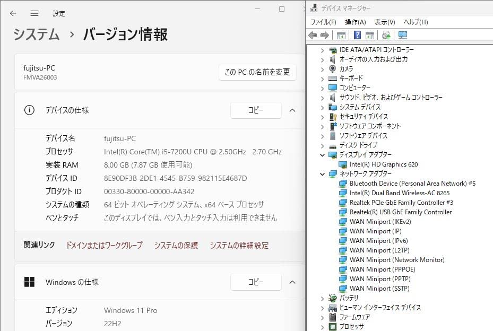
Task: Collapse the ネットワーク アダプター category
Action: (x=322, y=173)
